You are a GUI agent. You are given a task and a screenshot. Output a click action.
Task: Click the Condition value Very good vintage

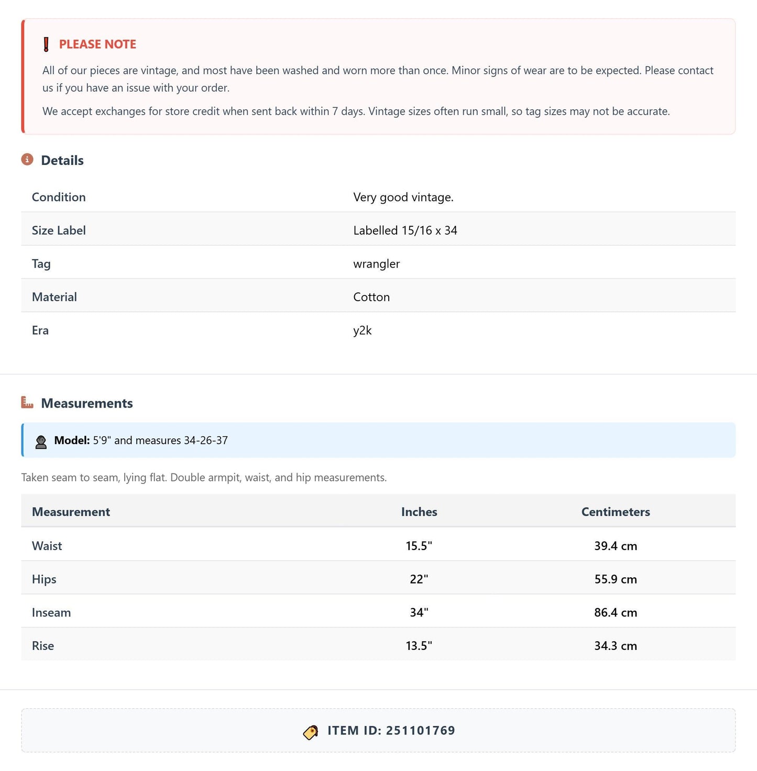(x=403, y=197)
